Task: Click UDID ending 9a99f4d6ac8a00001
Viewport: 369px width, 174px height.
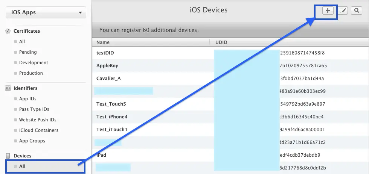Action: coord(302,130)
